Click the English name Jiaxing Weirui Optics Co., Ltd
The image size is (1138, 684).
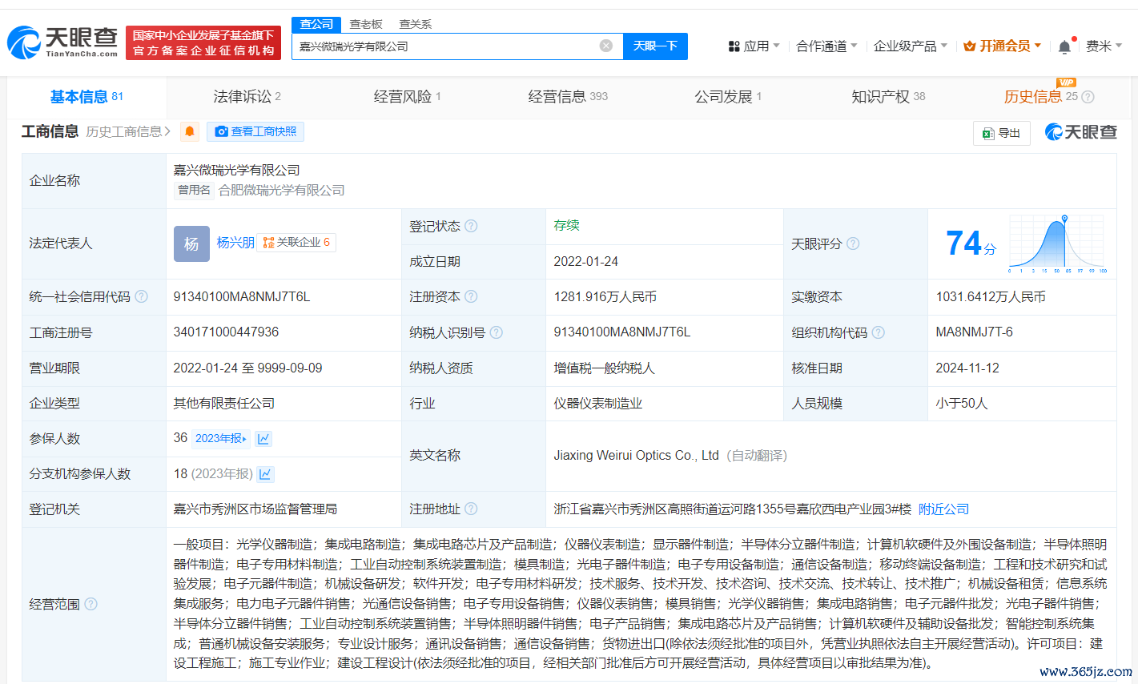(x=636, y=455)
